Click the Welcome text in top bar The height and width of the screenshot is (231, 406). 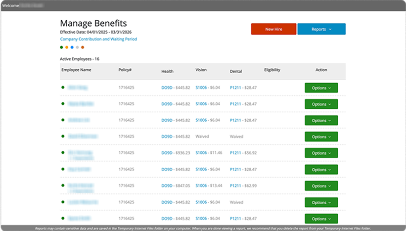click(x=10, y=6)
